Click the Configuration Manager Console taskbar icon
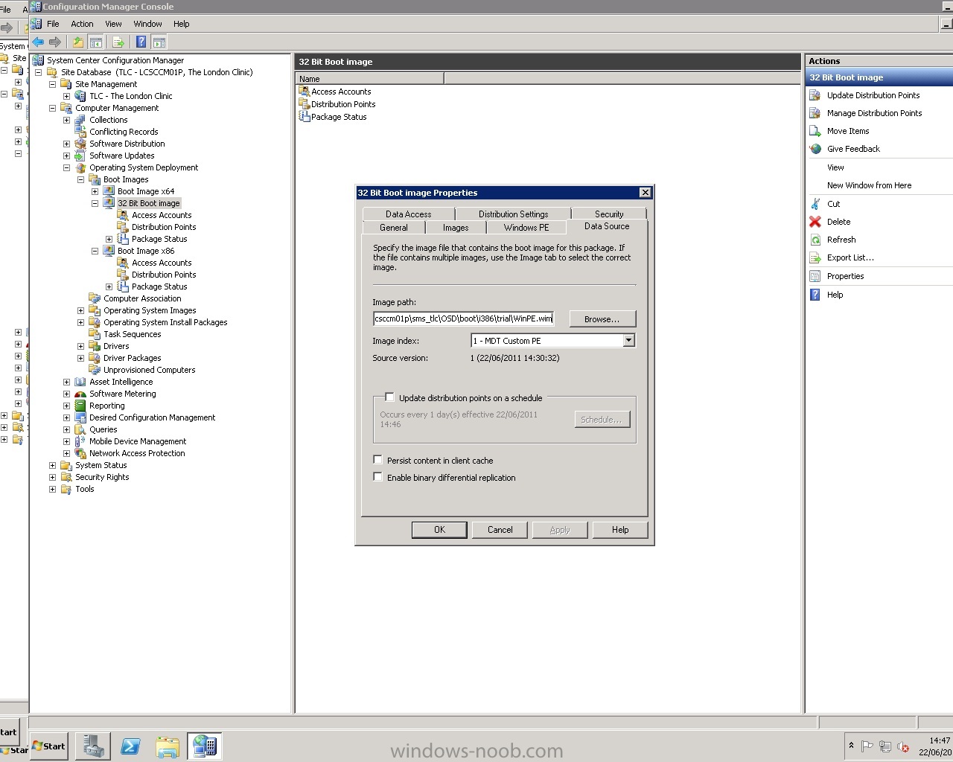This screenshot has height=762, width=953. 205,746
